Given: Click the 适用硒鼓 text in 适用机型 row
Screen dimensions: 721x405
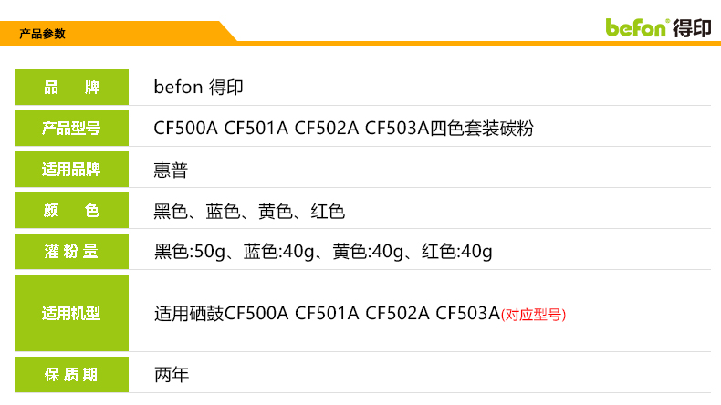Looking at the screenshot, I should point(189,314).
